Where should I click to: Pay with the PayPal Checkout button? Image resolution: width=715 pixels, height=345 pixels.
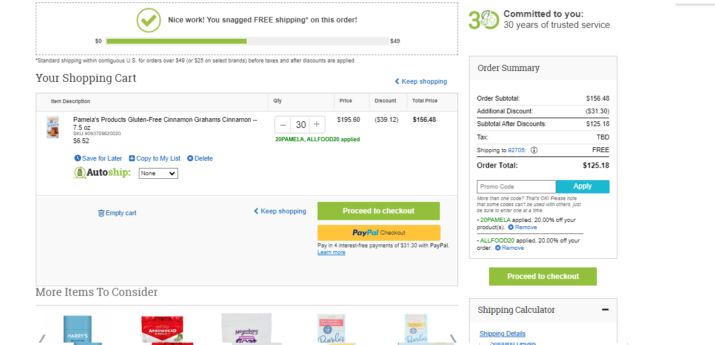[379, 233]
